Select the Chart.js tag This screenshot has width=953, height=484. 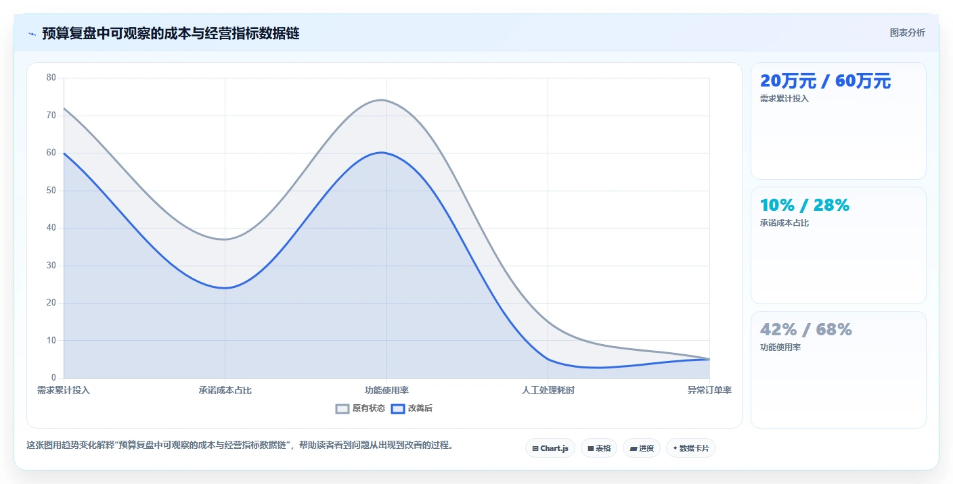coord(550,448)
